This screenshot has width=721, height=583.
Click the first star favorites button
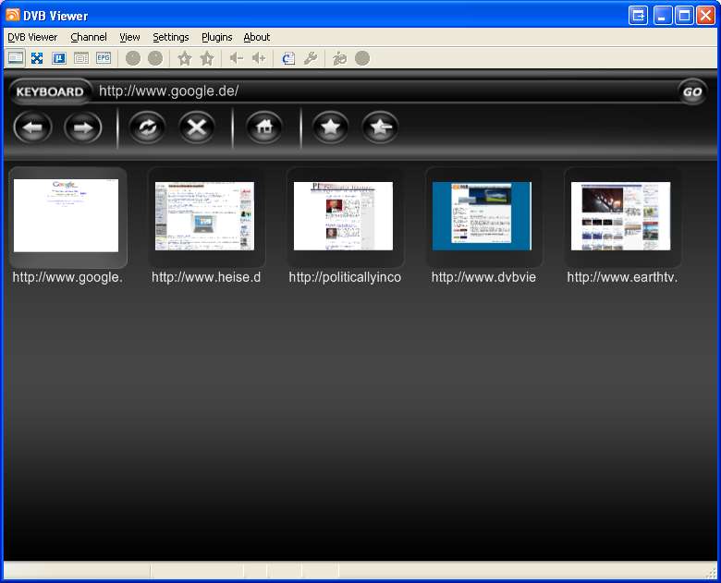pyautogui.click(x=331, y=128)
